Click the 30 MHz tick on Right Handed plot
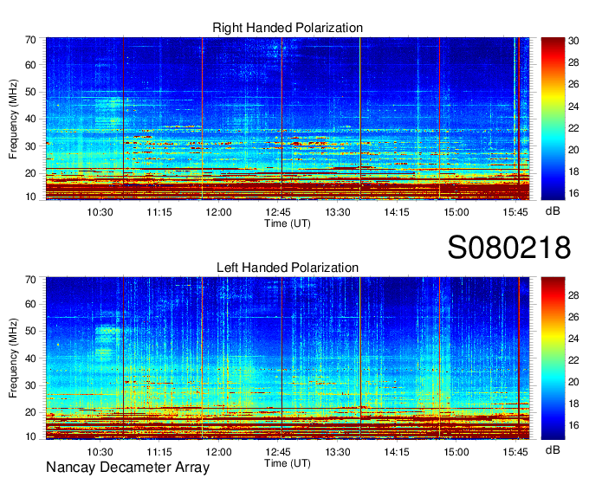Viewport: 589px width, 478px height. click(30, 146)
